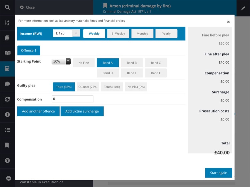The width and height of the screenshot is (250, 187).
Task: Select Yearly income period
Action: point(166,34)
